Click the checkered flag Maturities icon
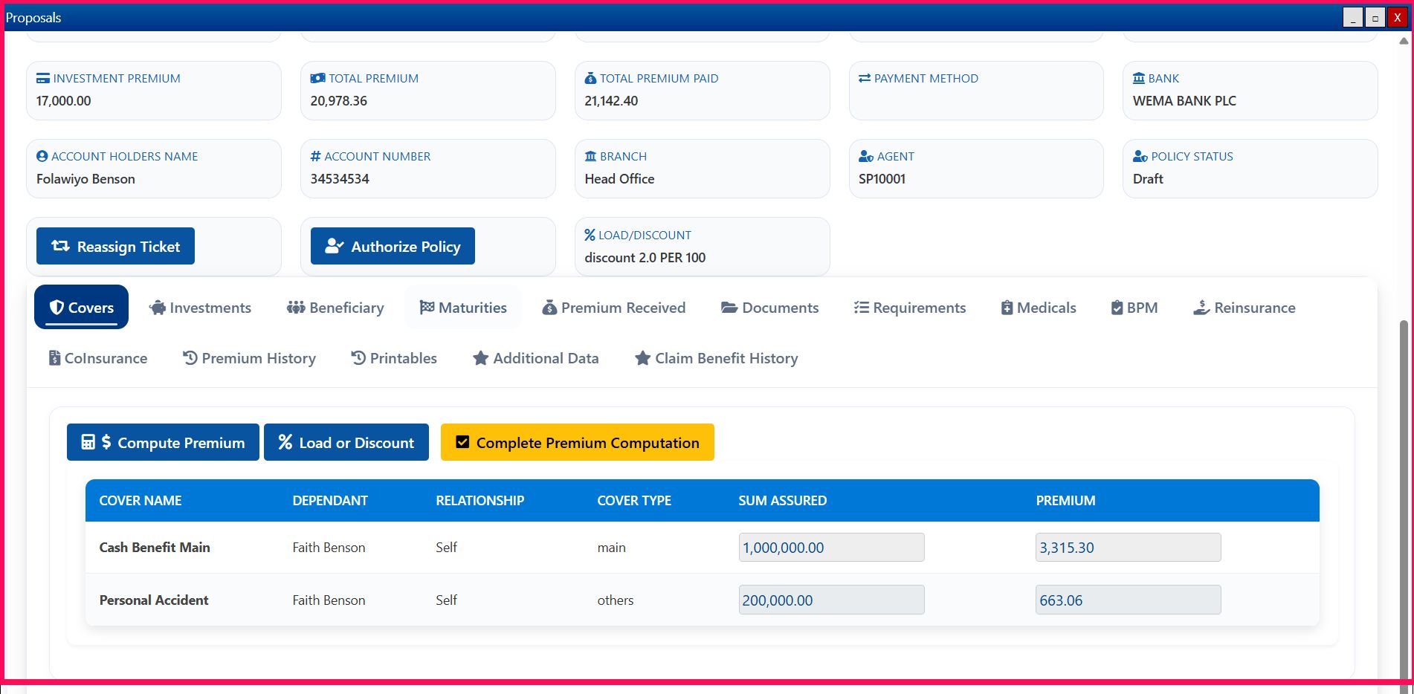1414x694 pixels. click(427, 308)
